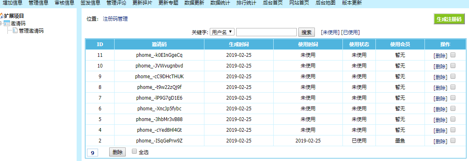Check the checkbox for ID 7 row
The height and width of the screenshot is (161, 469).
[x=453, y=97]
